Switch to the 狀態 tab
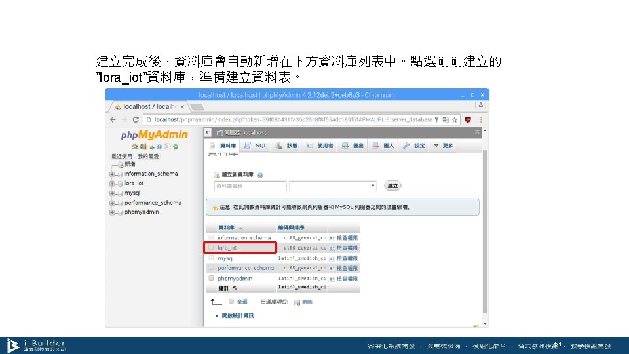The image size is (629, 354). (287, 146)
